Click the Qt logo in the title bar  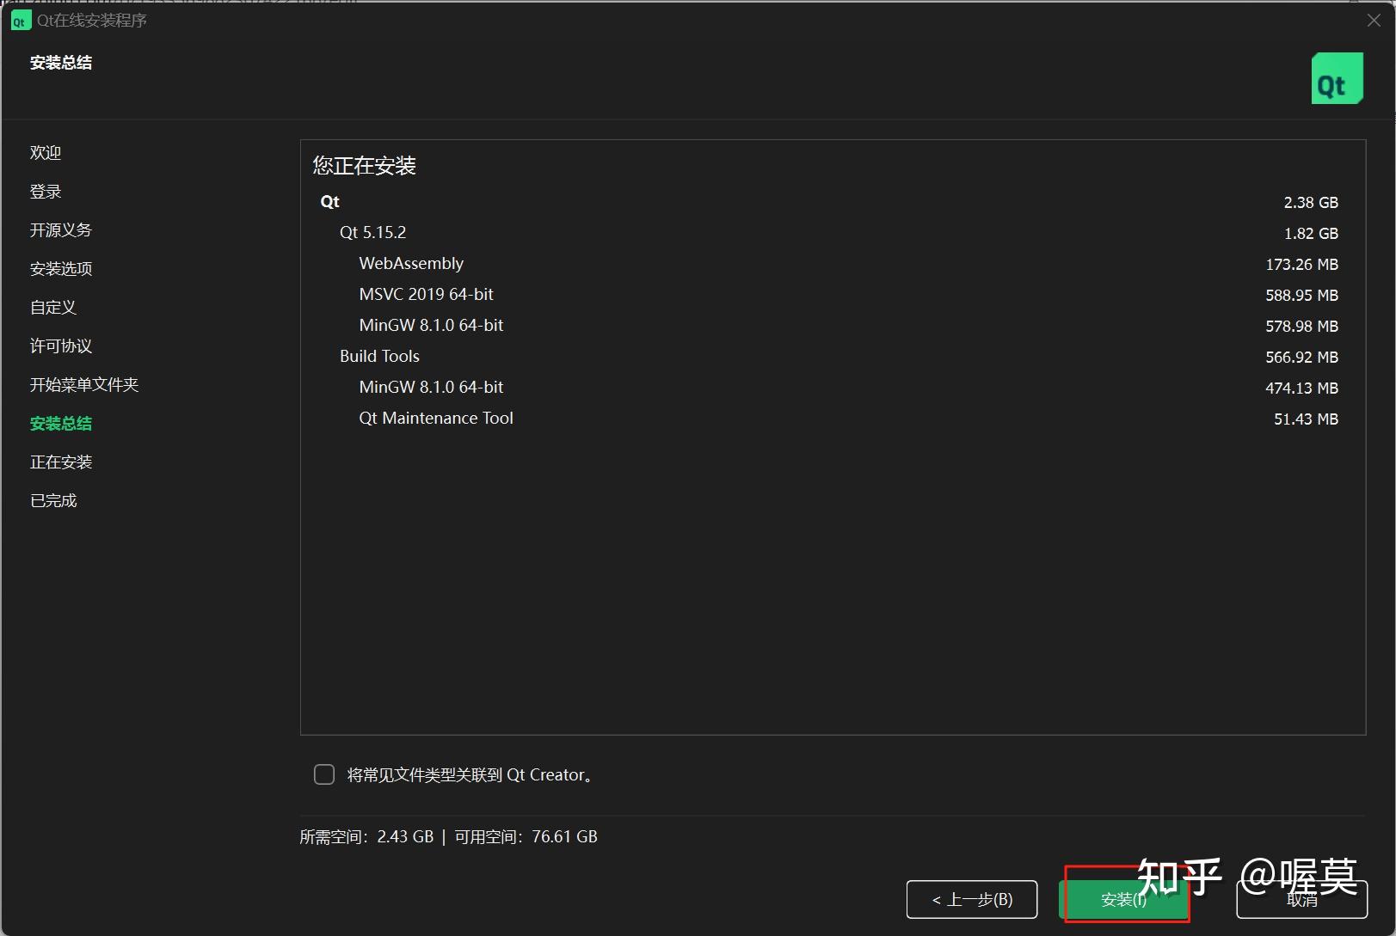click(19, 20)
